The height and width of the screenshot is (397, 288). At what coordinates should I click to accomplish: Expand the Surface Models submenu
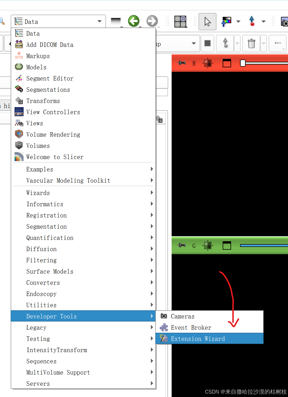[83, 271]
